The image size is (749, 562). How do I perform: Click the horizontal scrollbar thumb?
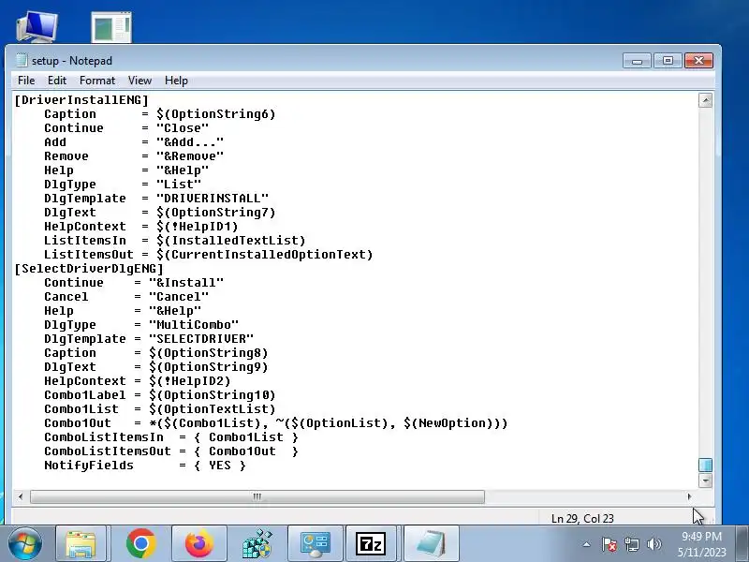pyautogui.click(x=257, y=496)
